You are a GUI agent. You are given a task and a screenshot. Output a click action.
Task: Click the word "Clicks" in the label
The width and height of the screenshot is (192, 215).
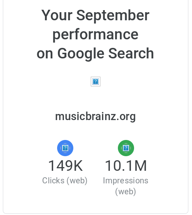tap(53, 181)
